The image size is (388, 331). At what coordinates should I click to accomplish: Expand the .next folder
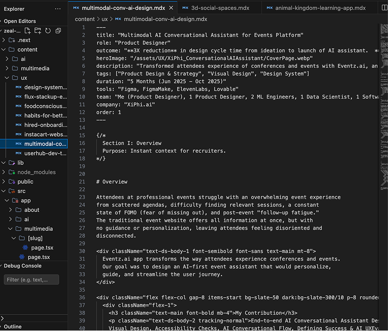4,40
